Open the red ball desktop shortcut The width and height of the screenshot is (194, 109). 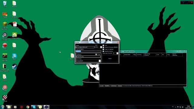5,46
